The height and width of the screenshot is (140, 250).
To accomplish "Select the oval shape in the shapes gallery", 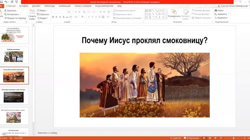I will (163, 10).
